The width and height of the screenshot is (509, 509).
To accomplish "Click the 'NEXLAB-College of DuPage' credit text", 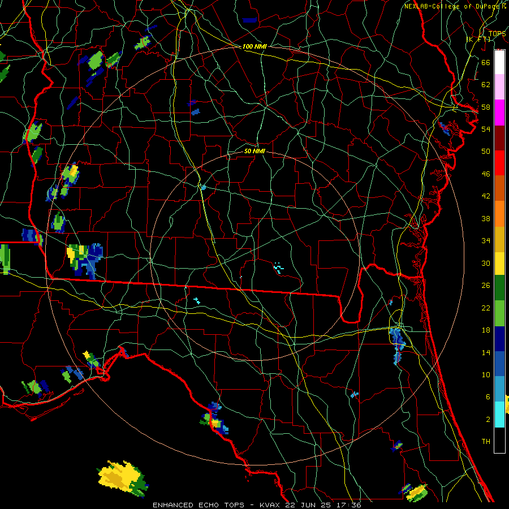I will coord(452,6).
